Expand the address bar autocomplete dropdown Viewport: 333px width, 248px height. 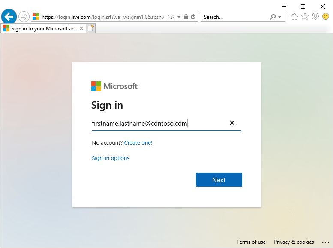[x=179, y=17]
